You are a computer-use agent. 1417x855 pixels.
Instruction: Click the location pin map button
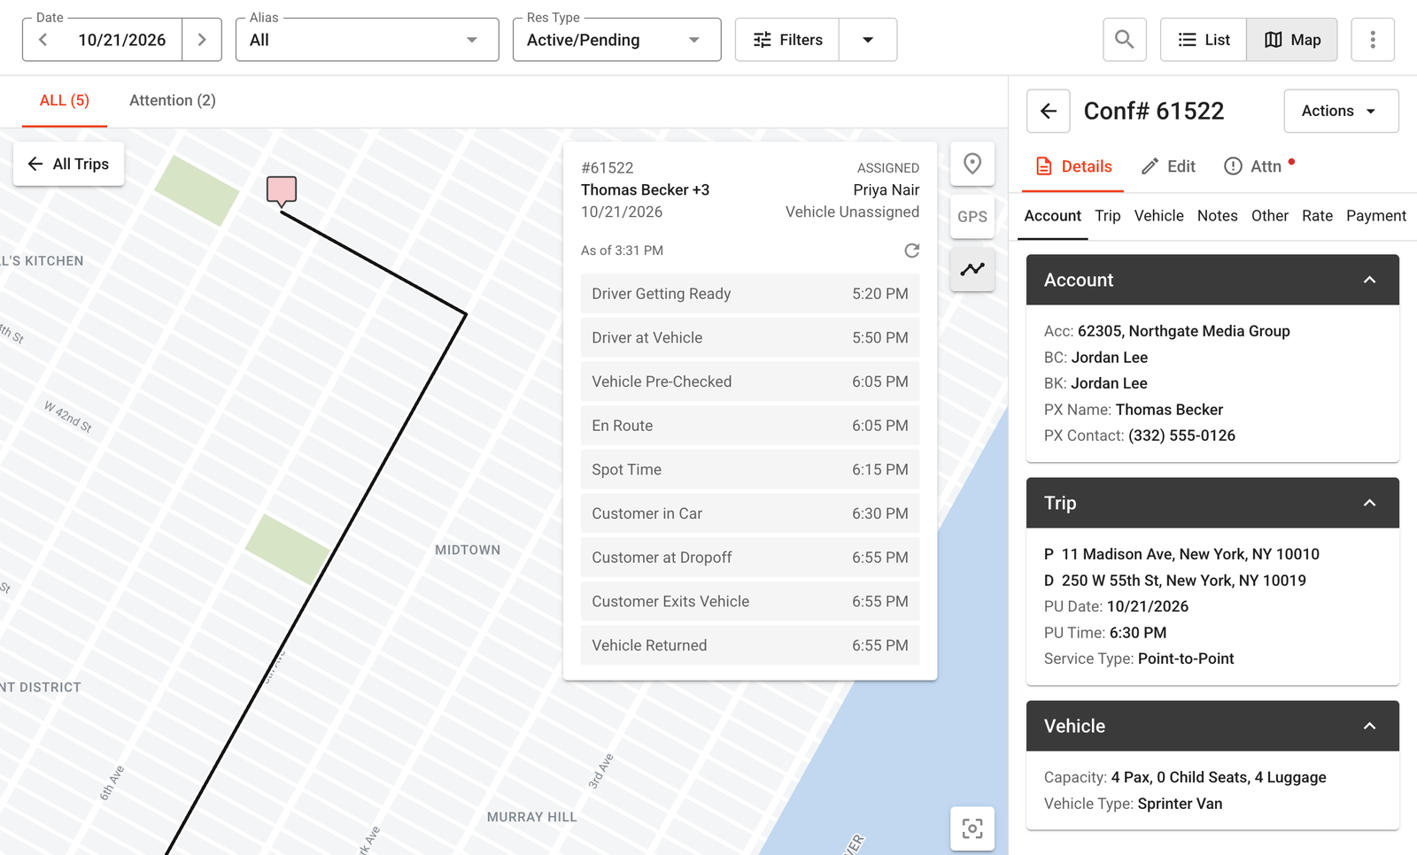coord(972,164)
